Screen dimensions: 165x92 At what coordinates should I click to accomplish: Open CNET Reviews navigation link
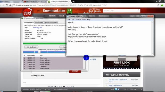pos(52,16)
